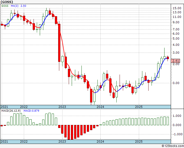
Task: Click 2022 on the MACD timeline
Action: click(24, 141)
